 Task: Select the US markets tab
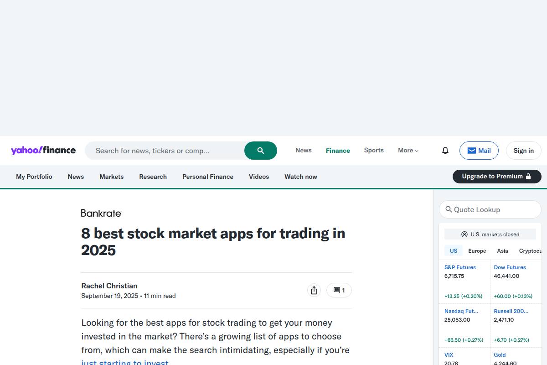coord(454,250)
